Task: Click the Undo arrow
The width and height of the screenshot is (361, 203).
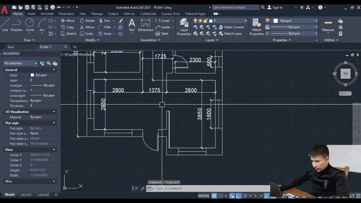Action: [x=59, y=7]
